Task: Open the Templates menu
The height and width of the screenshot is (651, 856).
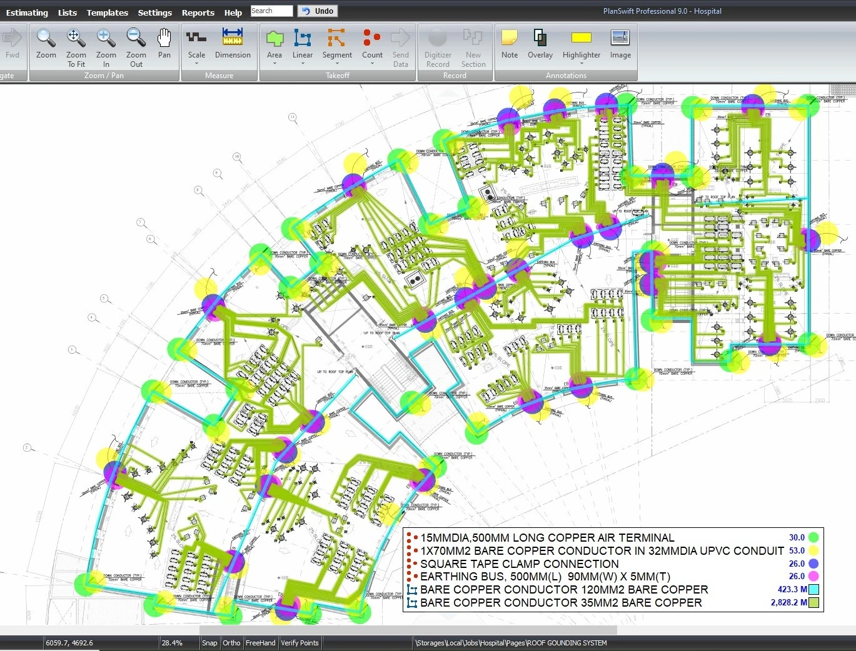Action: point(108,12)
